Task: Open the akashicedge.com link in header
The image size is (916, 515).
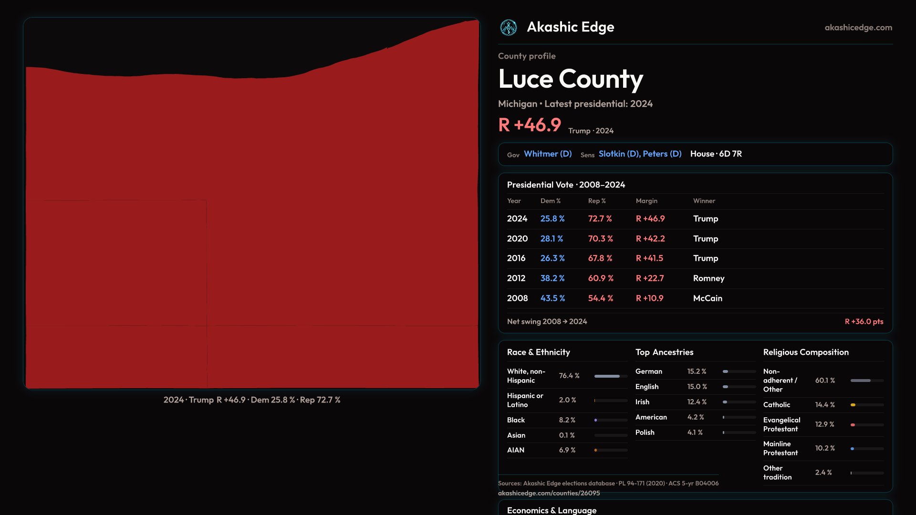Action: (x=858, y=28)
